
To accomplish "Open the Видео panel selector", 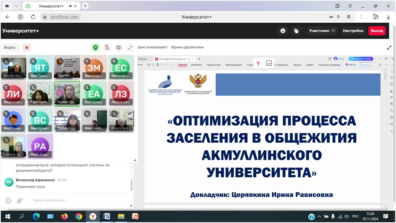I will (10, 47).
